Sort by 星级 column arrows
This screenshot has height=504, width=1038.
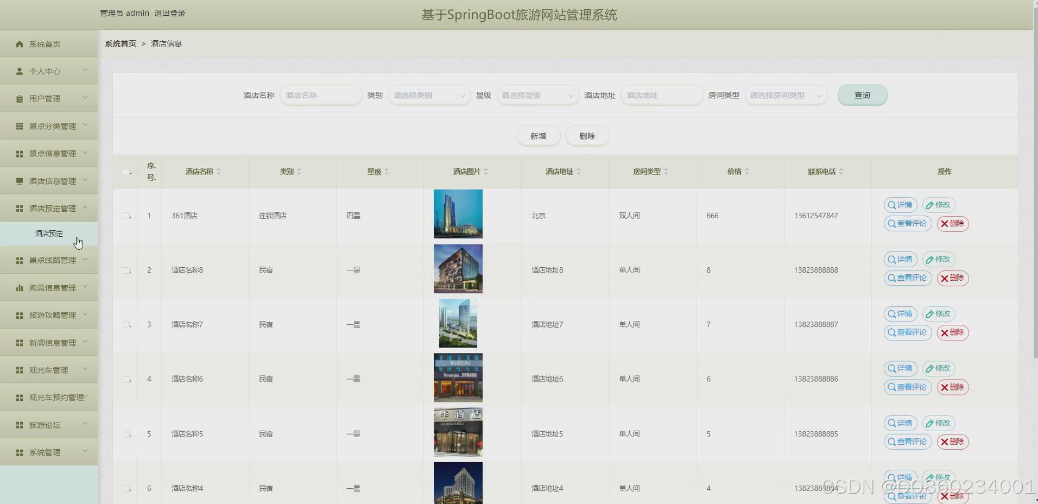[387, 172]
